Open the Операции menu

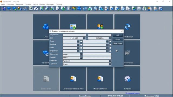click(x=10, y=4)
